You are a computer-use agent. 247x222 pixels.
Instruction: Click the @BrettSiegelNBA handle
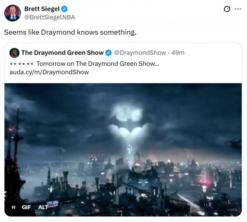50,17
